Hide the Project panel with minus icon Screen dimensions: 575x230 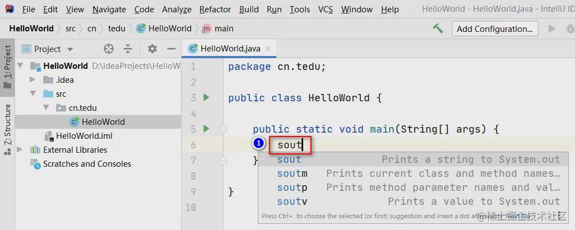pos(171,49)
